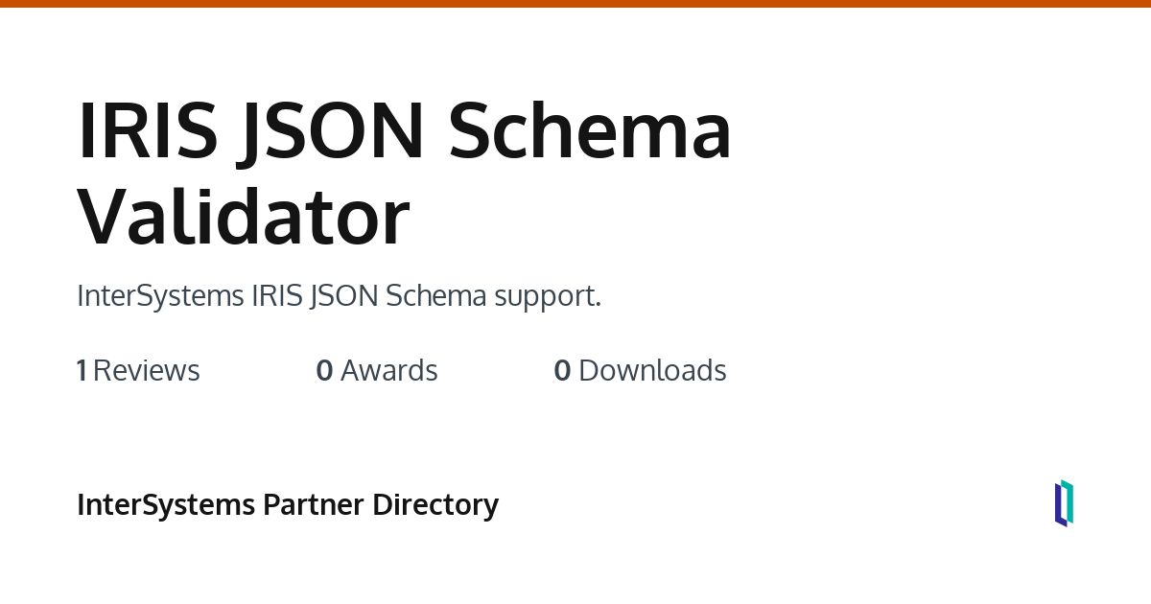The height and width of the screenshot is (604, 1151).
Task: View the 0 Downloads stat
Action: 640,370
